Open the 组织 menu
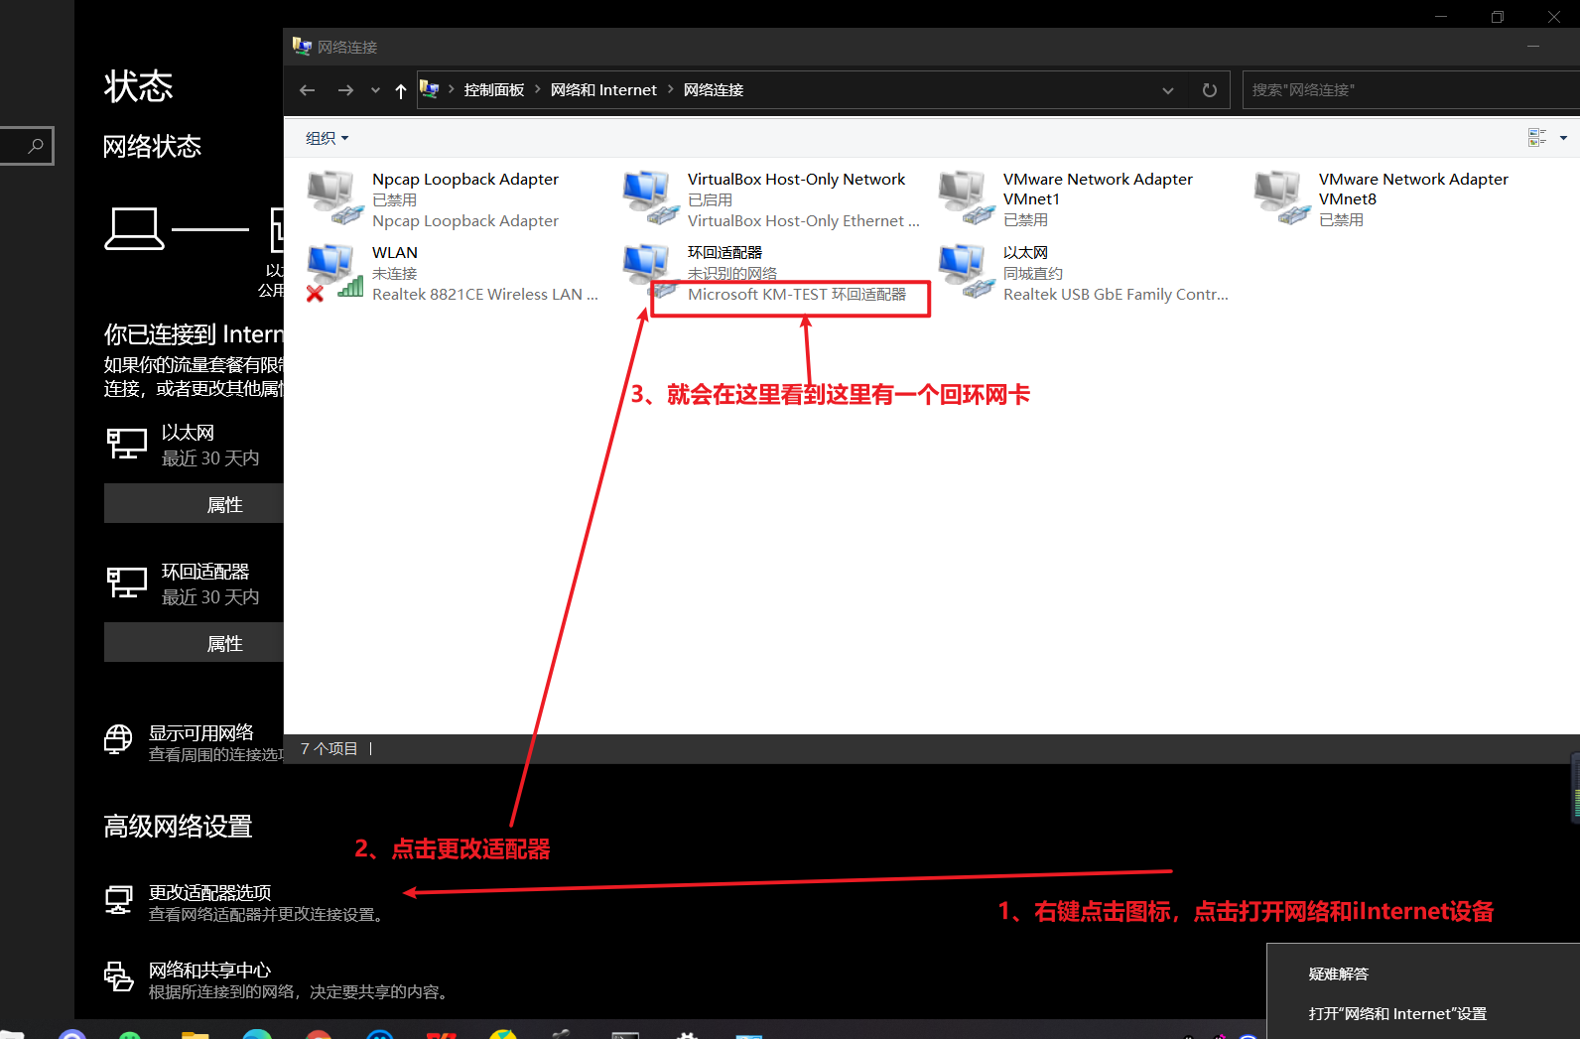Viewport: 1580px width, 1039px height. 327,138
